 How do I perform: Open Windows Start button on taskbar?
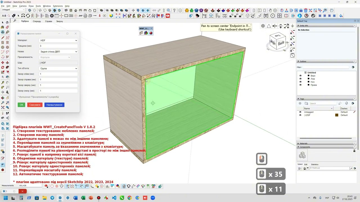click(x=5, y=198)
